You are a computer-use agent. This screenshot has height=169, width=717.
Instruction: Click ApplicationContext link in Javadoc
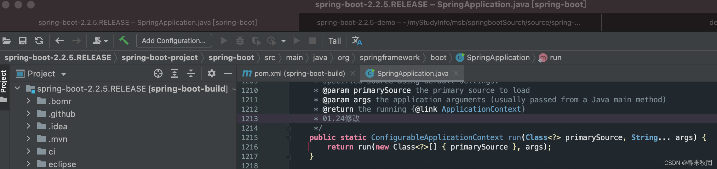(x=481, y=109)
